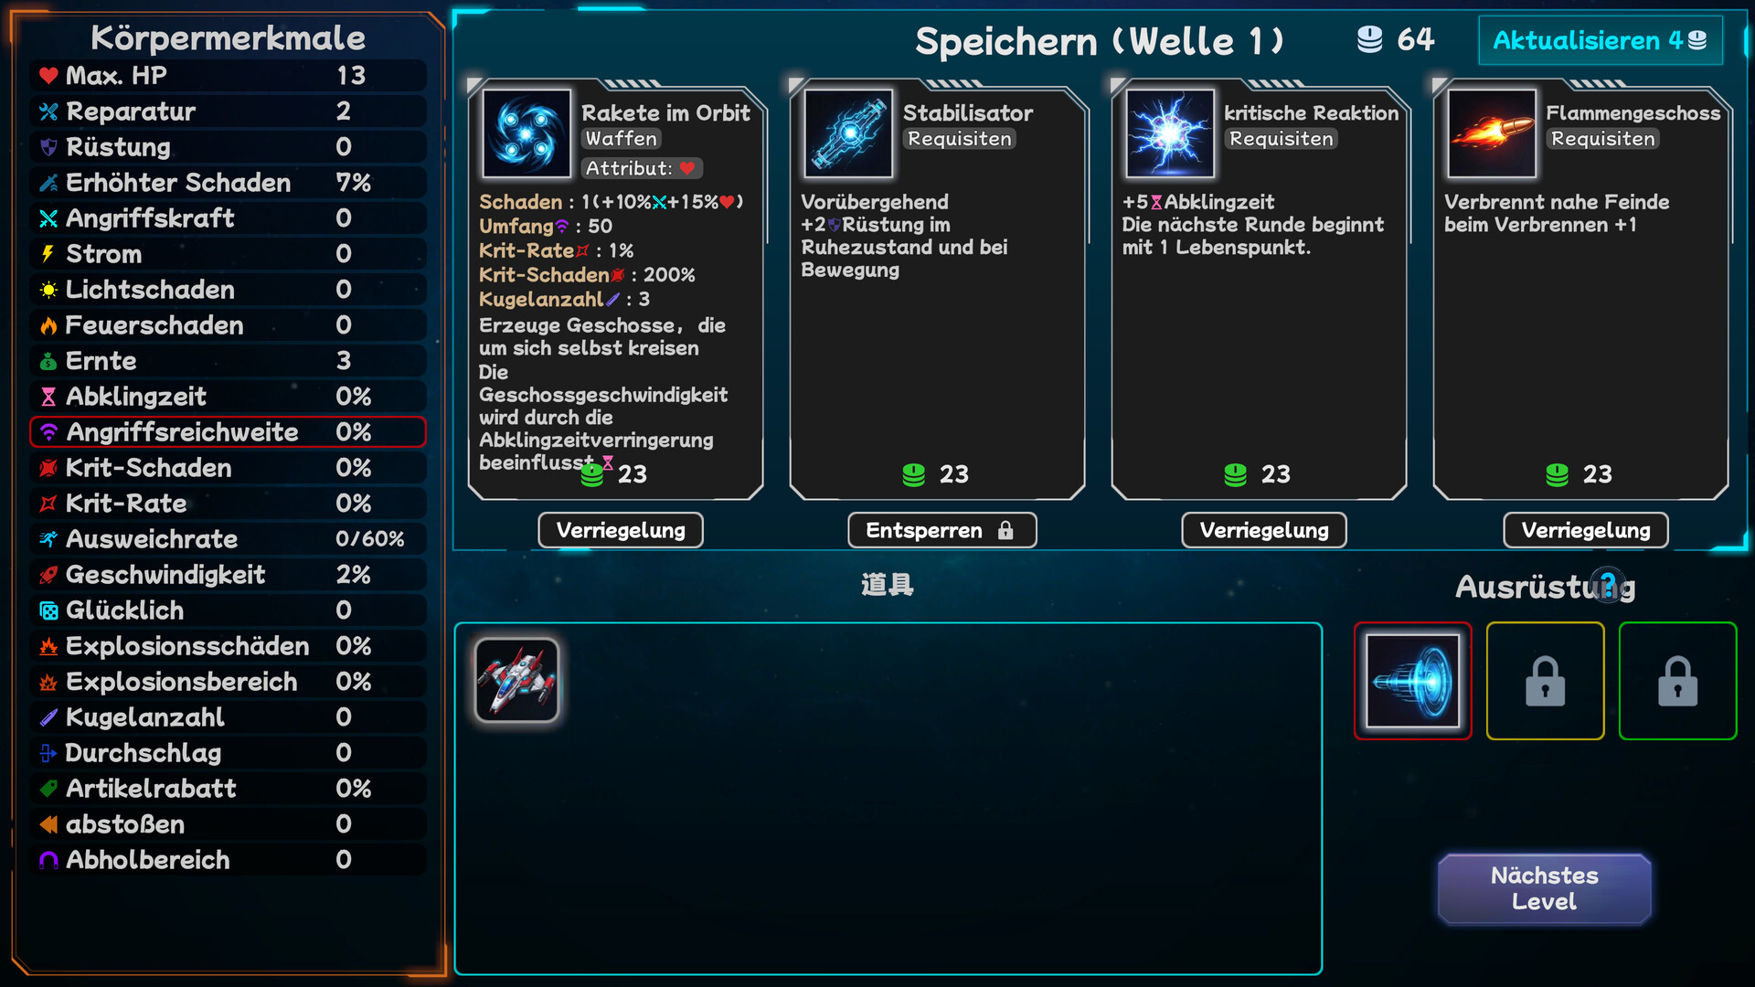Pick the Flammengeschoss bullet icon
The image size is (1755, 987).
[x=1492, y=133]
